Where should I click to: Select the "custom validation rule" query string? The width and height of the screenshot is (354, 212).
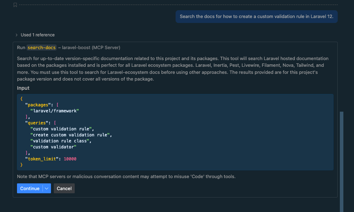[62, 129]
